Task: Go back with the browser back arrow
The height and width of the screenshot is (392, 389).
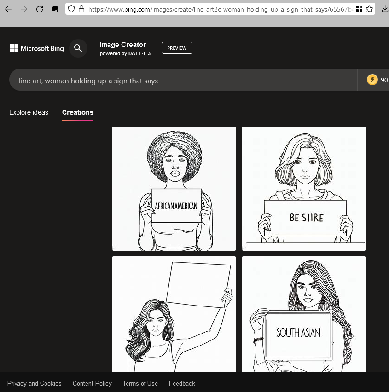Action: (8, 9)
